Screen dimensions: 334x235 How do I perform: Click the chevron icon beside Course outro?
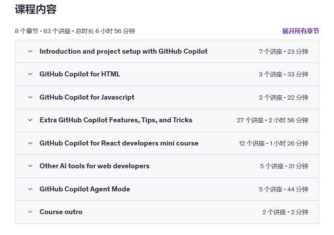[x=30, y=212]
